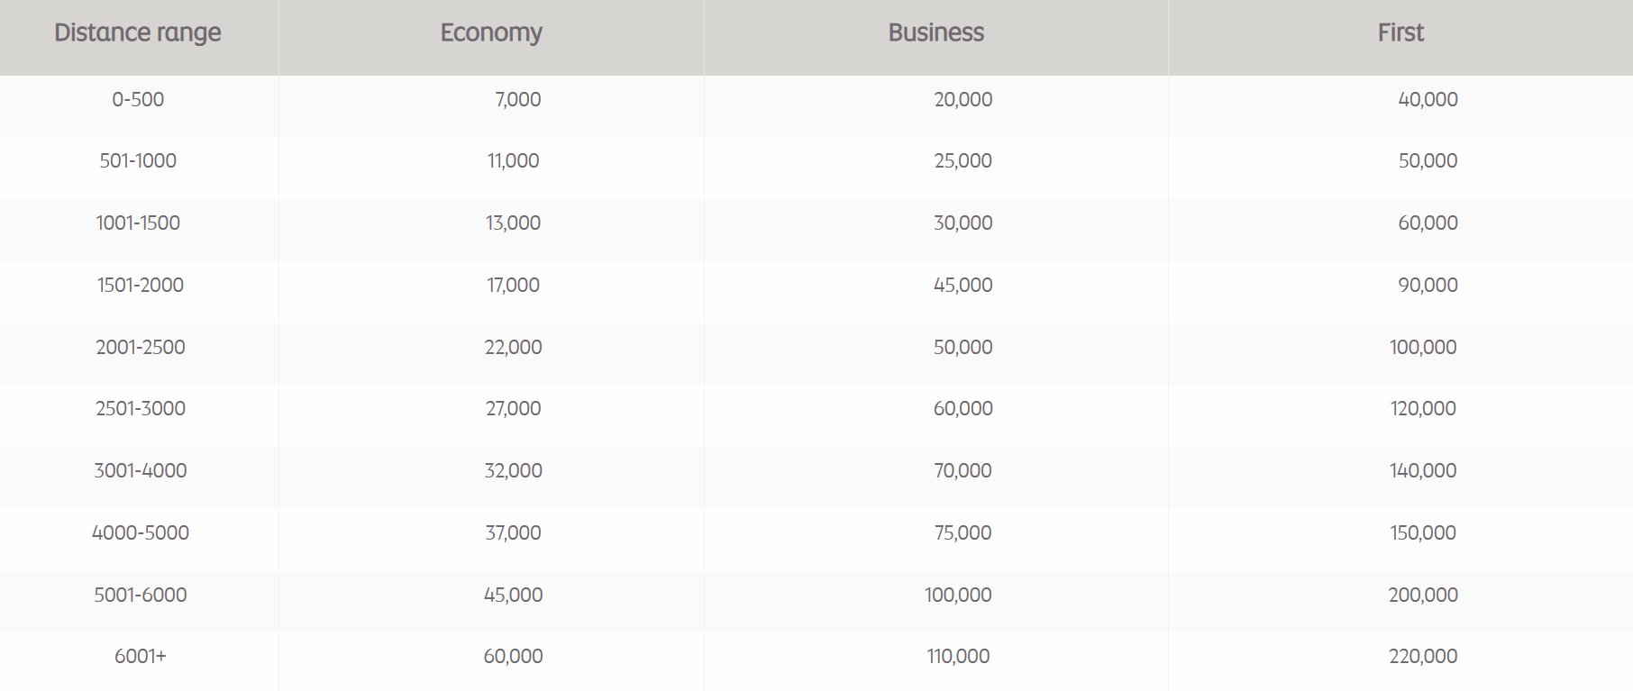The image size is (1633, 691).
Task: Click Economy value 32,000
Action: coord(513,470)
